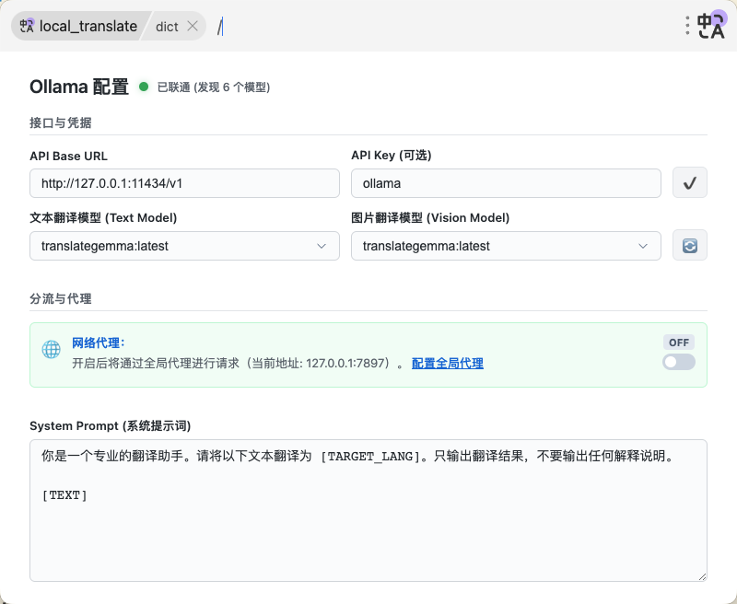
Task: Click the 已联通 (发现 6 个模型) status text
Action: [213, 87]
